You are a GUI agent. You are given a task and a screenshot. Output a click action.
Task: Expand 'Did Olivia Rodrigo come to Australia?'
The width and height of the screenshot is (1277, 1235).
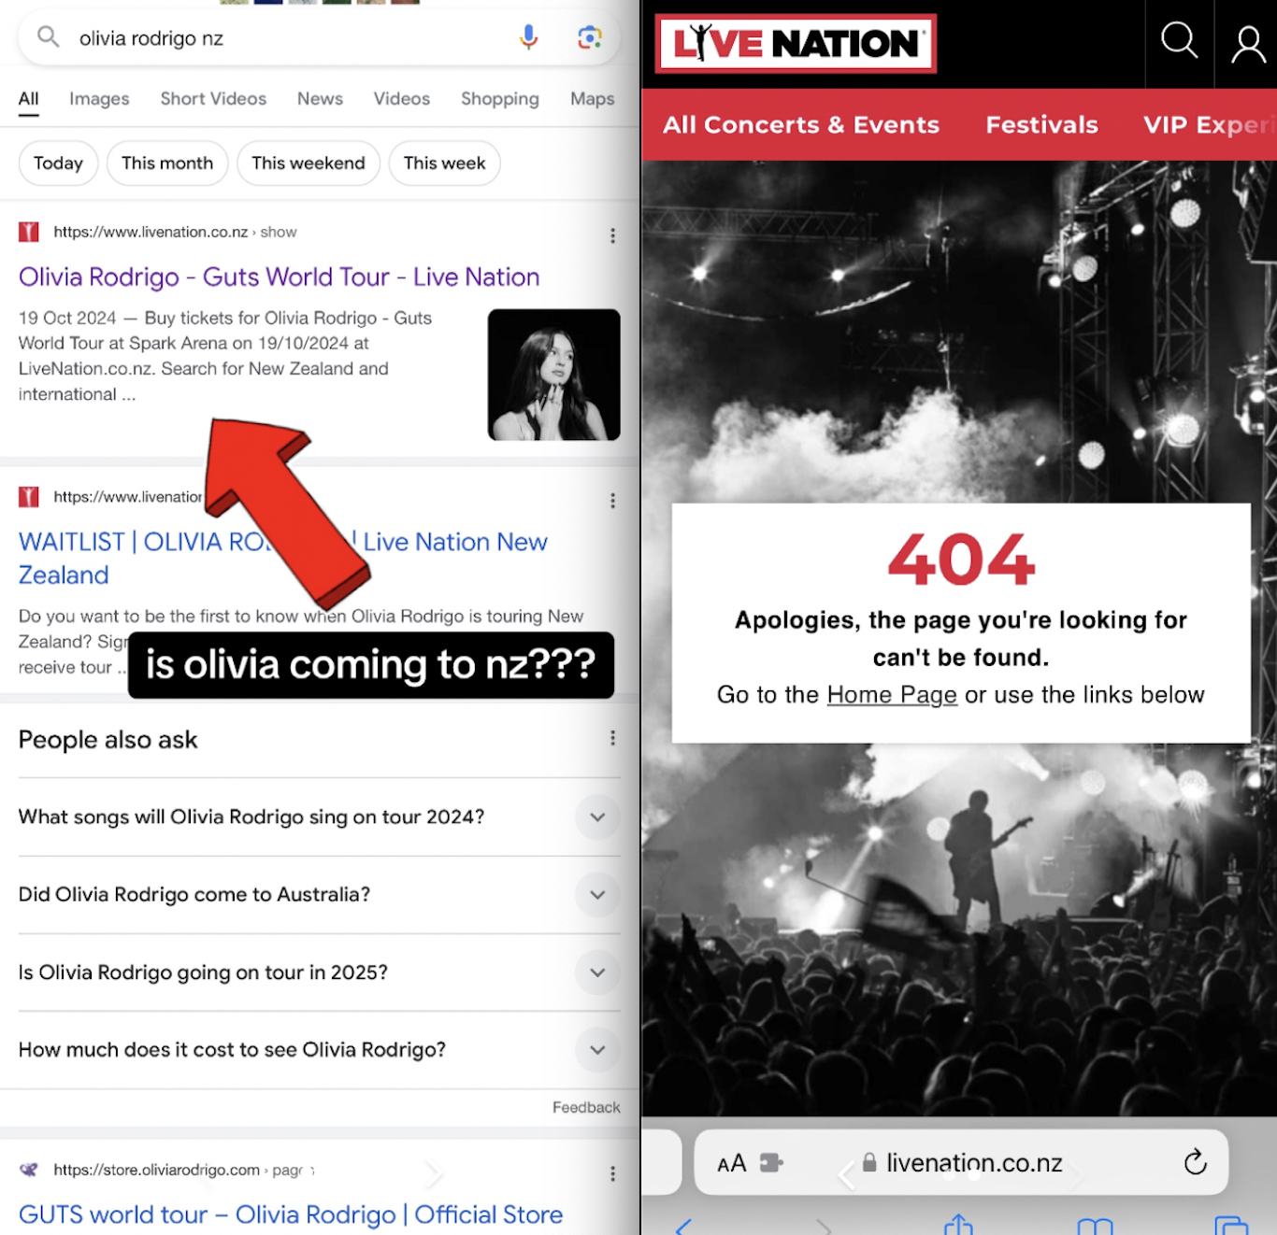click(319, 894)
